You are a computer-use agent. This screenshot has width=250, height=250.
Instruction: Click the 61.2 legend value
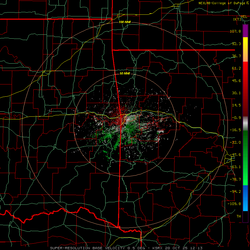pos(236,68)
